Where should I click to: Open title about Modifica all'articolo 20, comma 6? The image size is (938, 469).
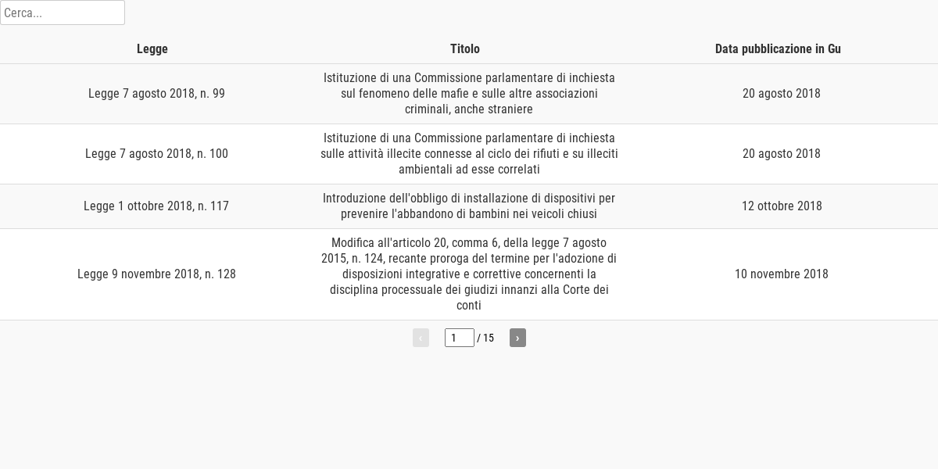pos(469,274)
